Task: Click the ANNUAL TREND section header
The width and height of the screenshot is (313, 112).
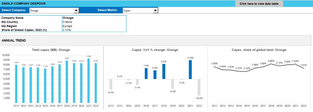Action: click(14, 40)
